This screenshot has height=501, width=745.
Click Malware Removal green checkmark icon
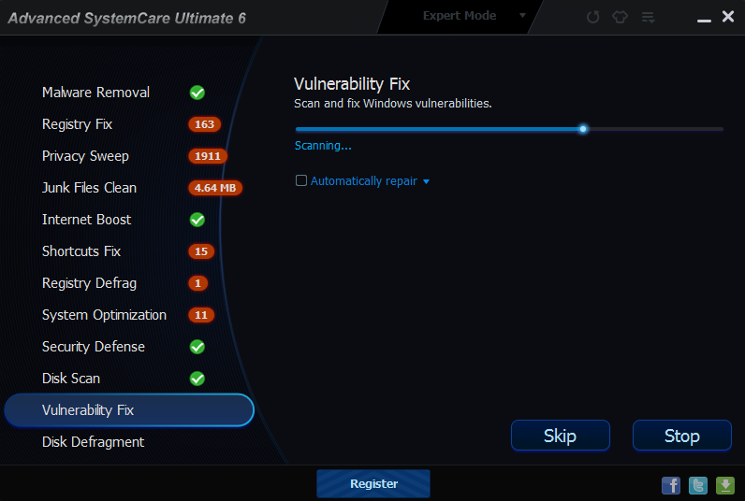coord(197,93)
